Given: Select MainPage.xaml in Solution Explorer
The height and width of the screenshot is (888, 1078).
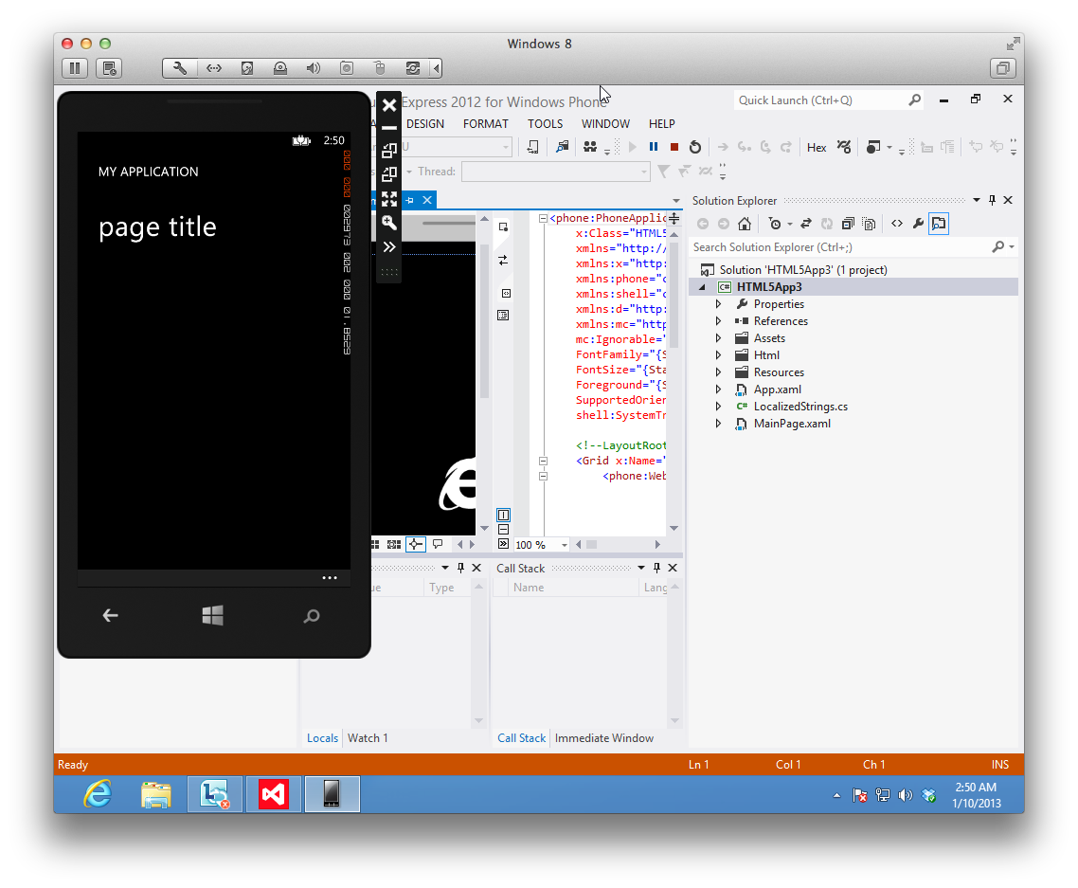Looking at the screenshot, I should (x=791, y=424).
